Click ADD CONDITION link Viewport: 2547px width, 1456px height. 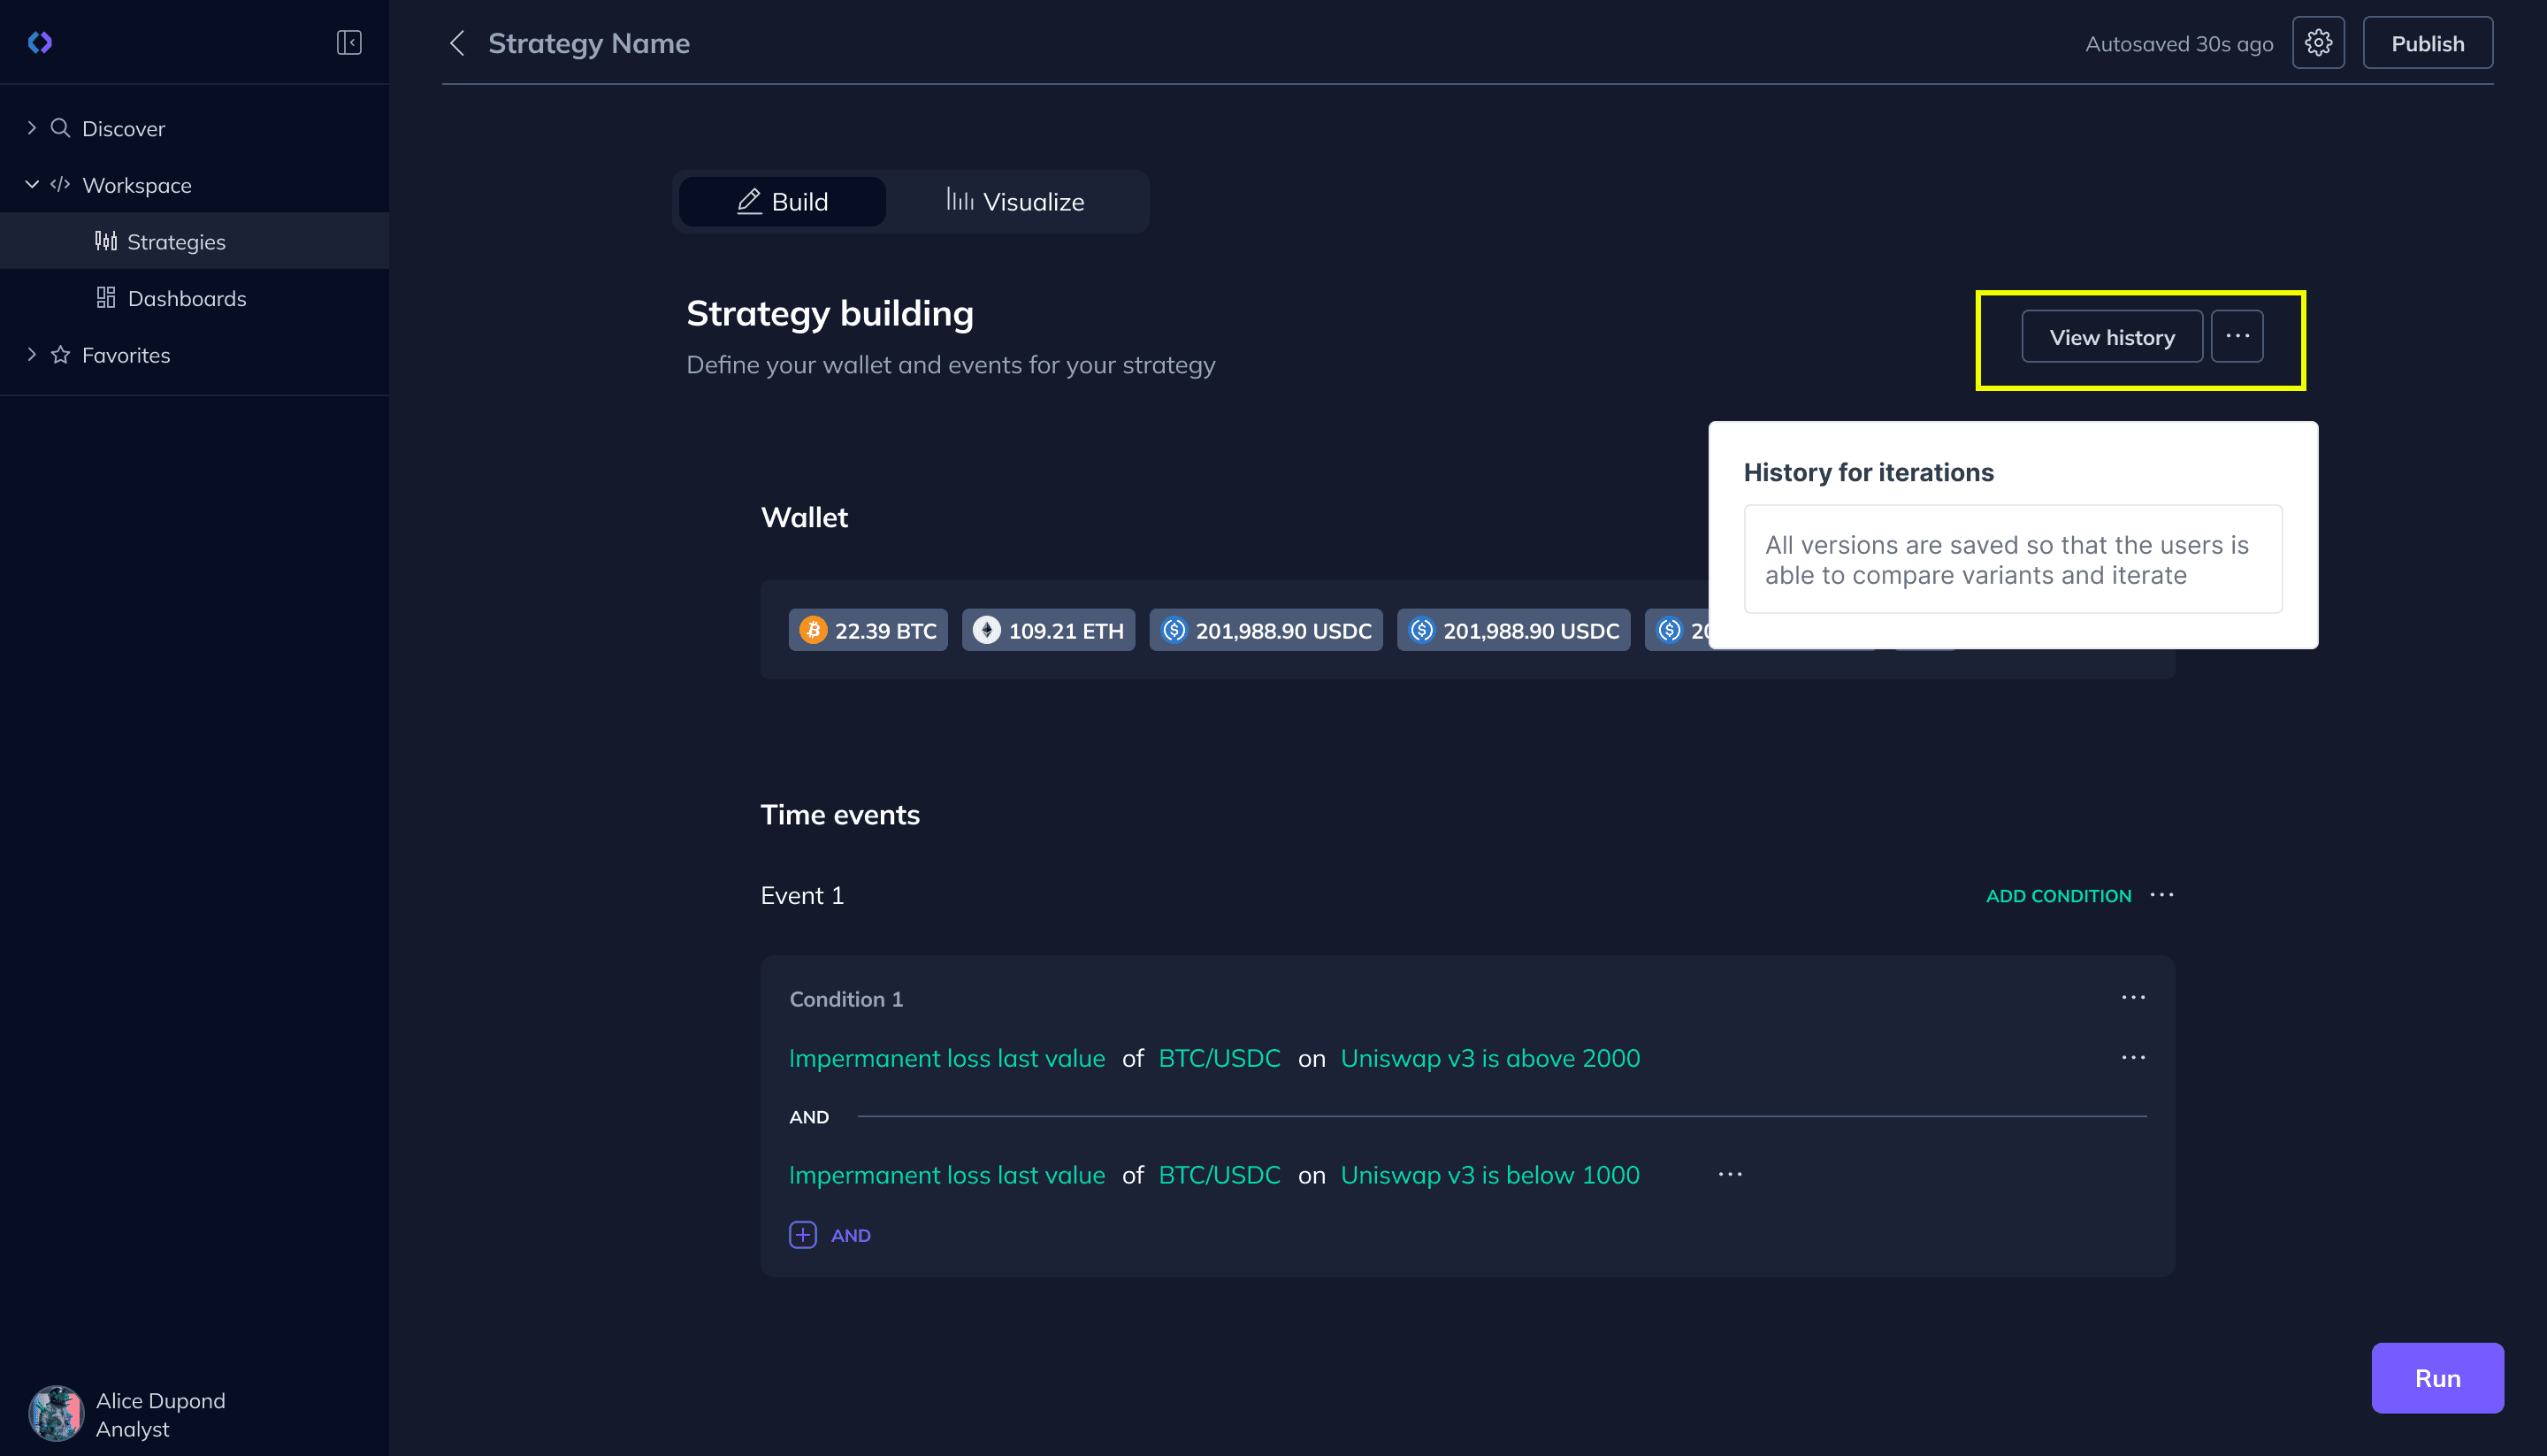click(x=2058, y=896)
